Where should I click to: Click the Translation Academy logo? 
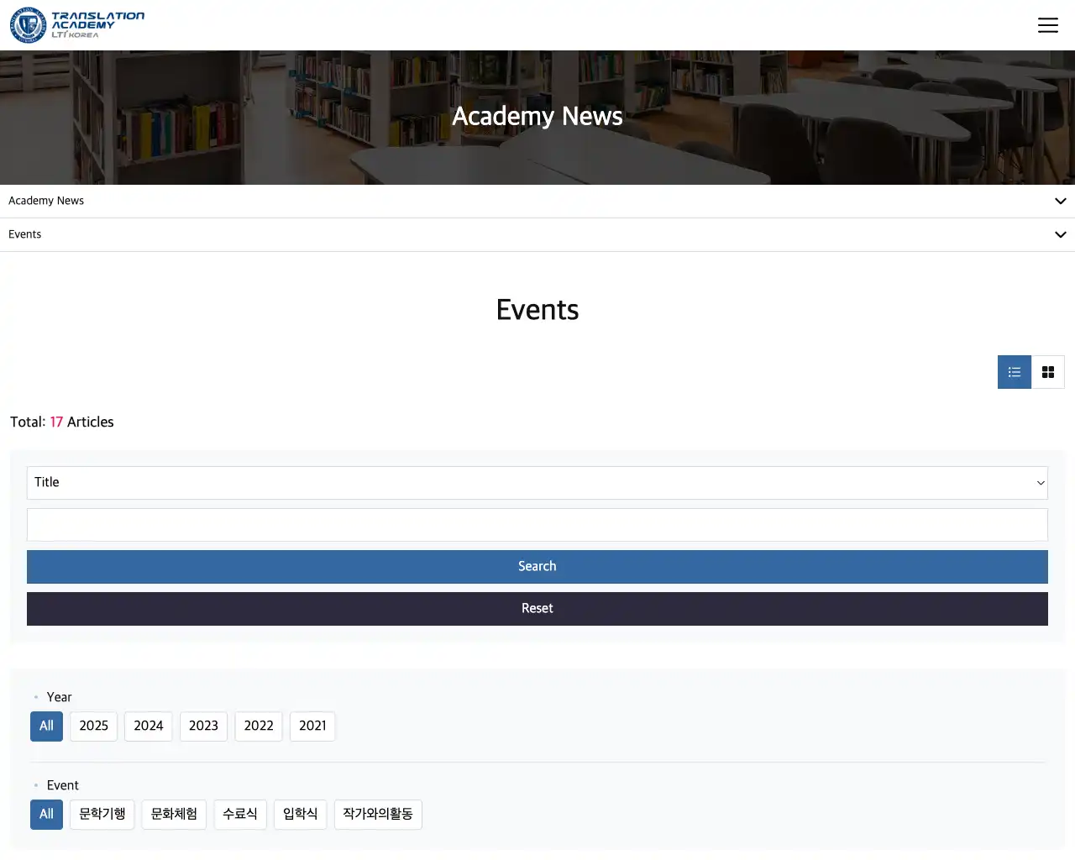(x=77, y=25)
